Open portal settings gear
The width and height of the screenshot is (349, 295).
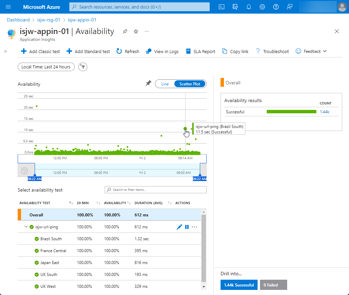tap(262, 7)
